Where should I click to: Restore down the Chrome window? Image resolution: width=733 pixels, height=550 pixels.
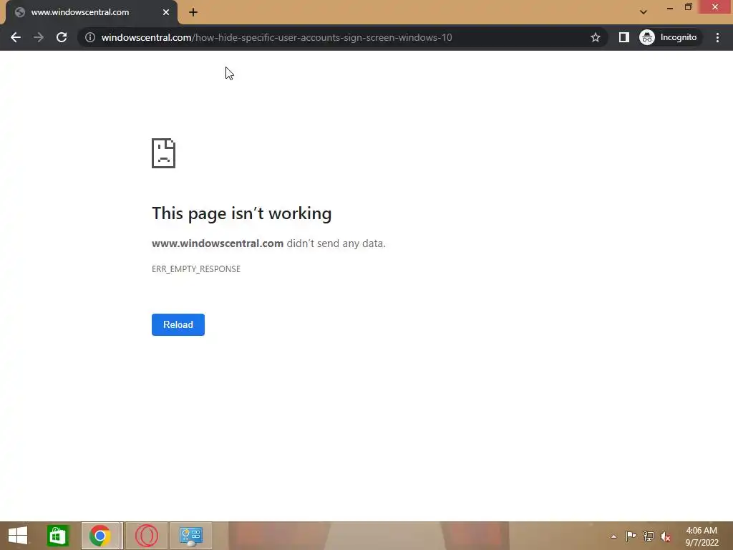point(688,7)
